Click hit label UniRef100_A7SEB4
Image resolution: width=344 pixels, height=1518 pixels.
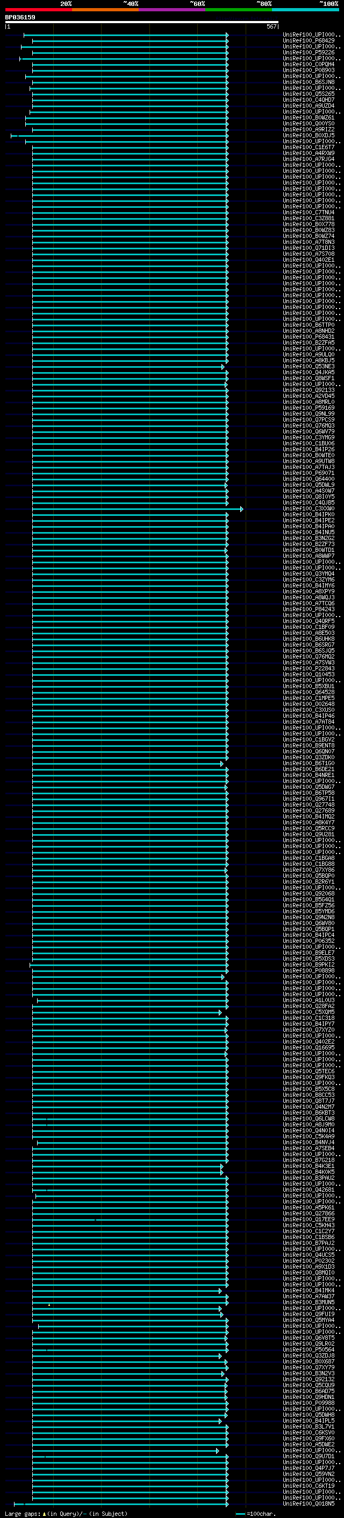tap(309, 1148)
